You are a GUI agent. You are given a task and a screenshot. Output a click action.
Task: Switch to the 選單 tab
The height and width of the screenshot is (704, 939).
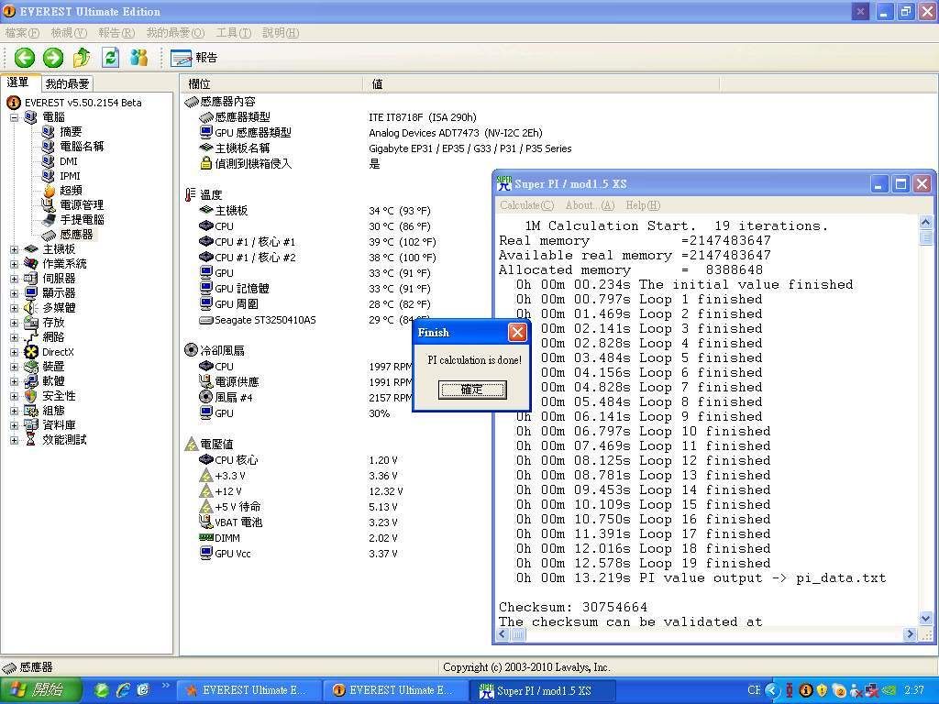point(18,82)
